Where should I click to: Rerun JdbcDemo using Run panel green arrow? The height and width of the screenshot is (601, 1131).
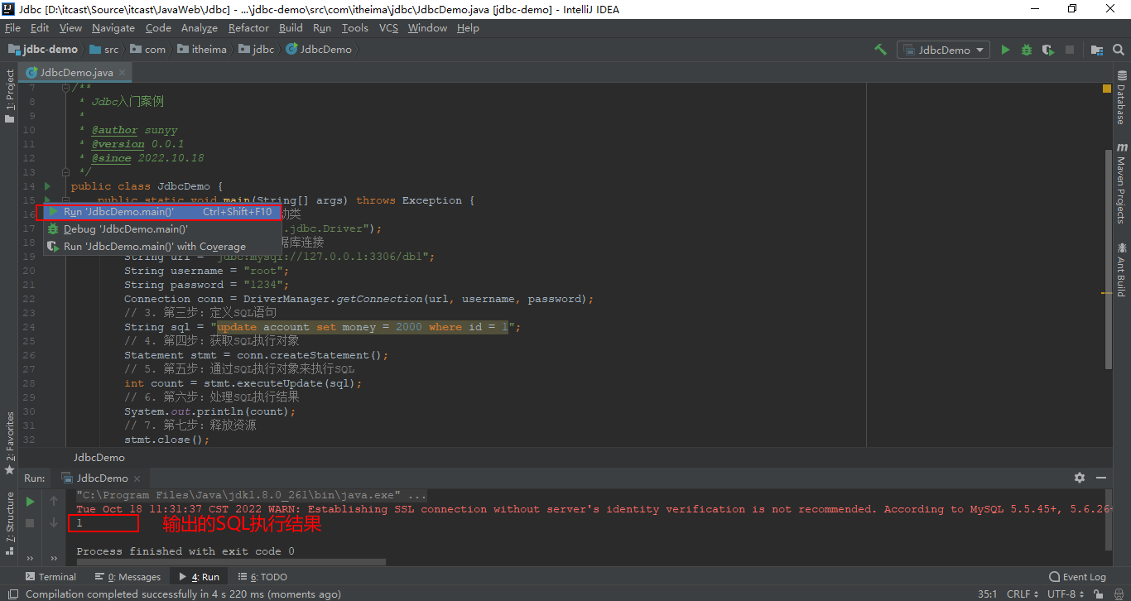30,501
